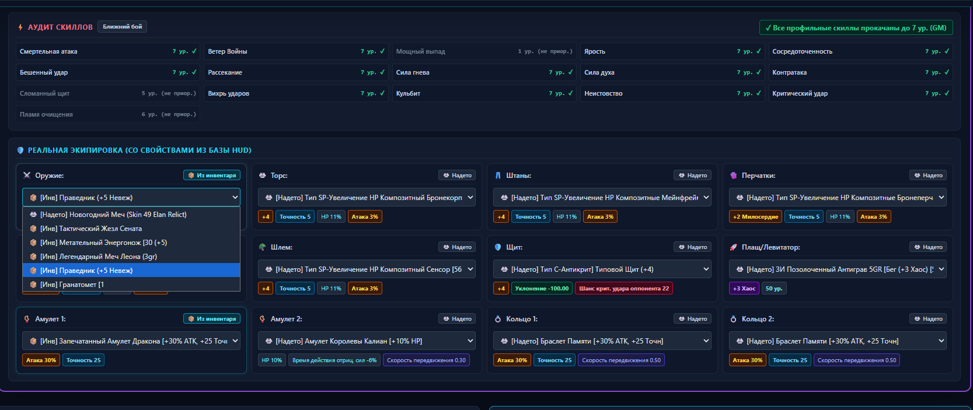Click the Смертельная атака skill row
This screenshot has width=973, height=410.
(108, 51)
